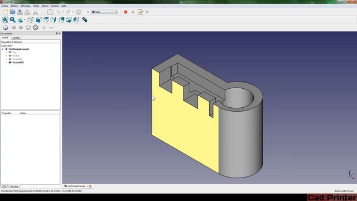Open the Fenêtre menu

[x=55, y=6]
